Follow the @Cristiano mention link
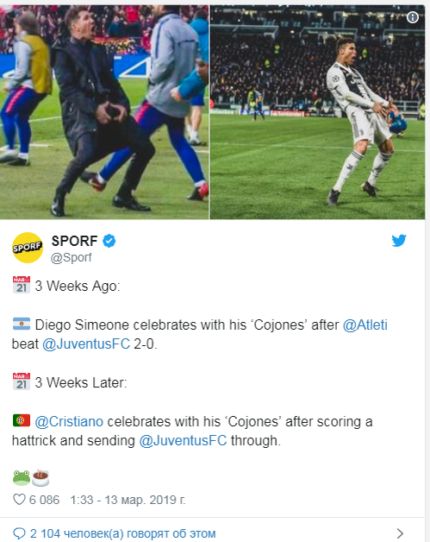 pyautogui.click(x=69, y=422)
